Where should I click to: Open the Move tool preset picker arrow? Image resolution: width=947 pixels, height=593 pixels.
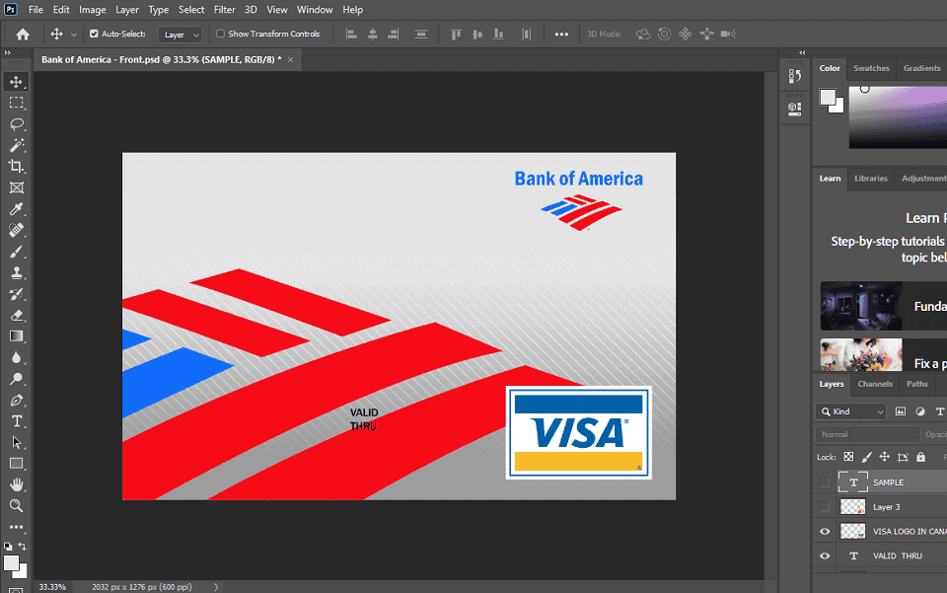click(74, 35)
